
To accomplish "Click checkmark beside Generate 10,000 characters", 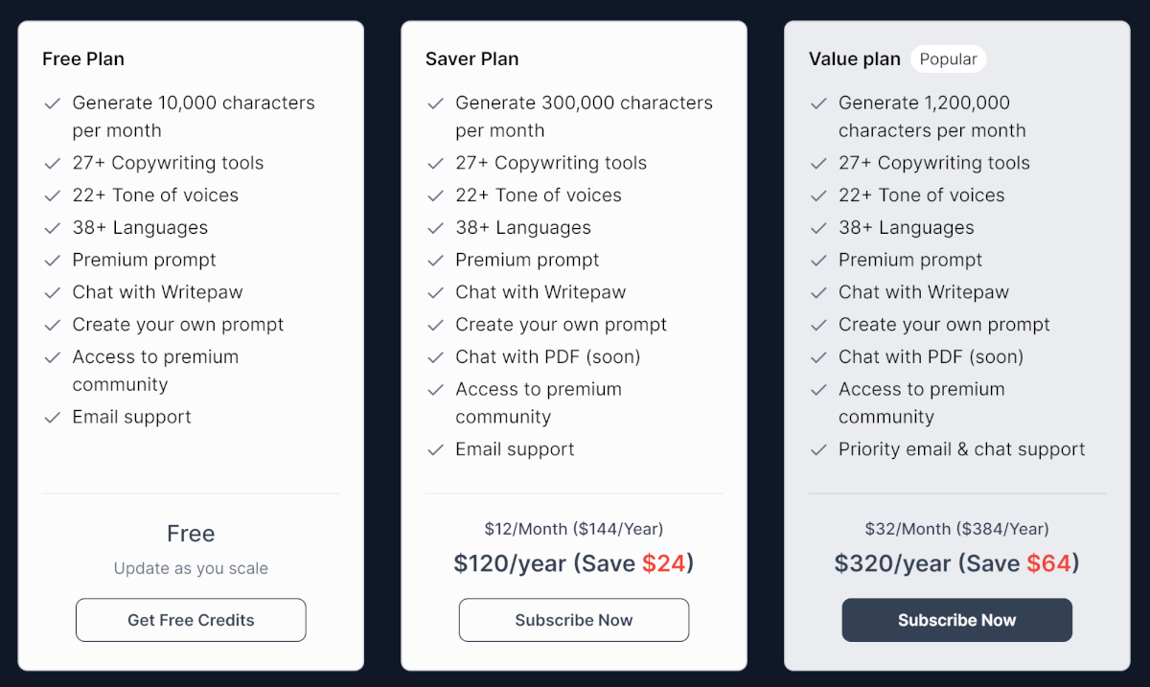I will [x=53, y=103].
